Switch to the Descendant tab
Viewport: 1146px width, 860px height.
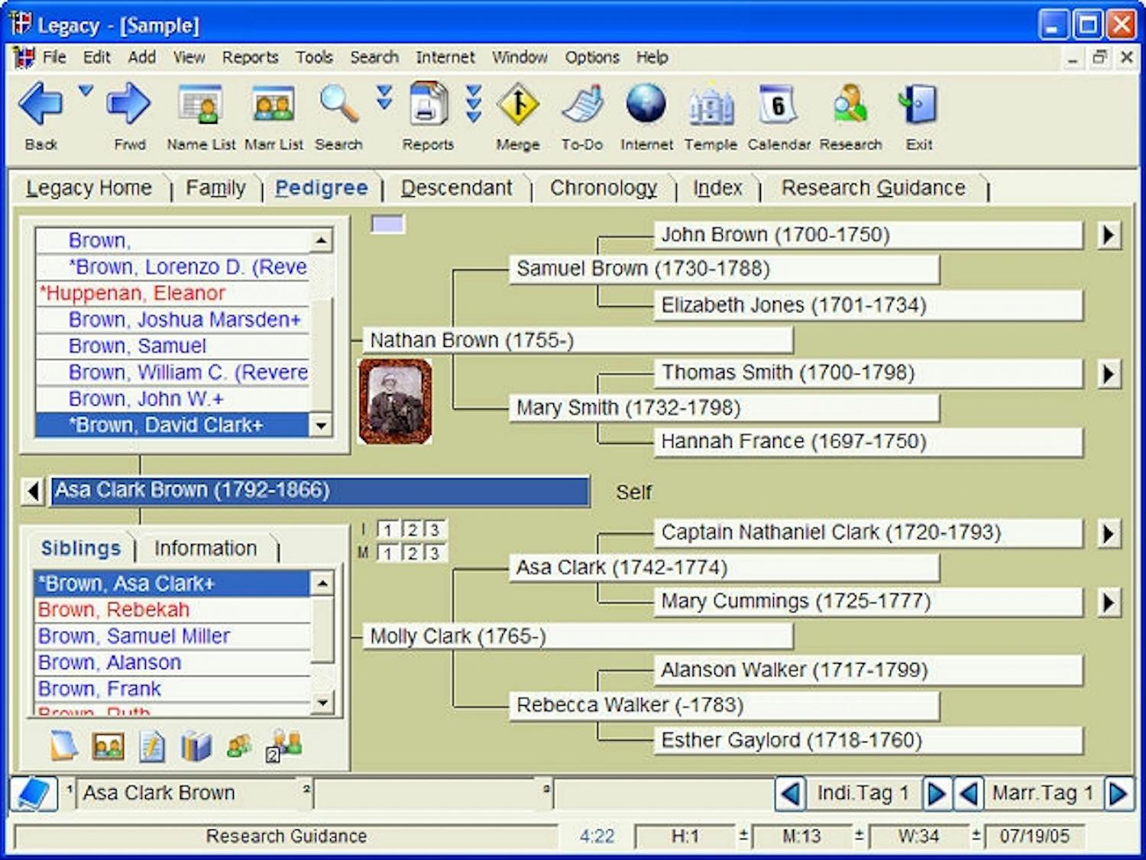(x=456, y=188)
